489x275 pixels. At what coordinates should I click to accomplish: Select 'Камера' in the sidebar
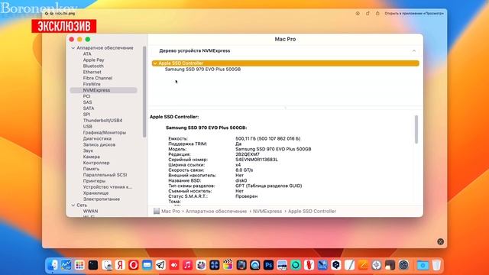(92, 157)
